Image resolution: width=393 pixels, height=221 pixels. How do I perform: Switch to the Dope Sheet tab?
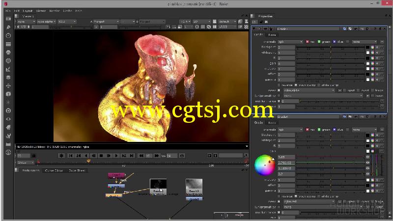click(77, 170)
